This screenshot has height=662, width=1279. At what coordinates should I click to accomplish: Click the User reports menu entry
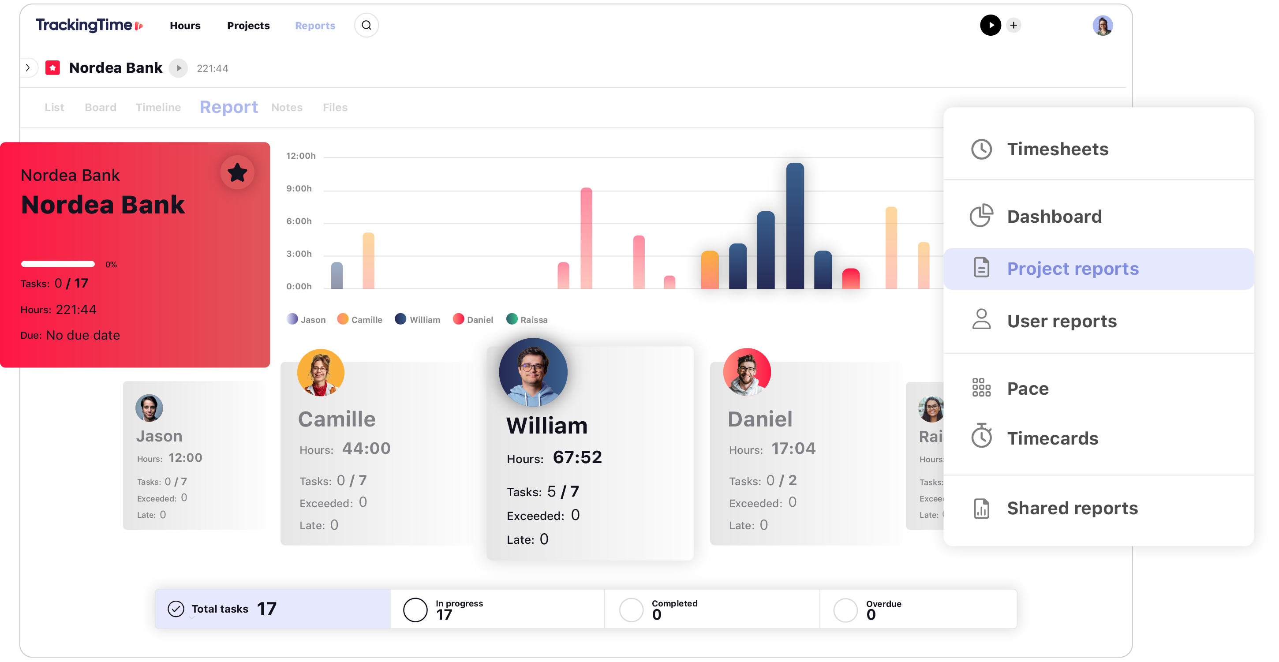[x=1062, y=320]
